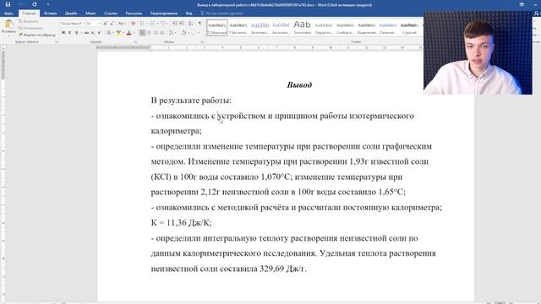Click Формат по образцу paintbrush icon
The height and width of the screenshot is (304, 541).
click(x=20, y=35)
